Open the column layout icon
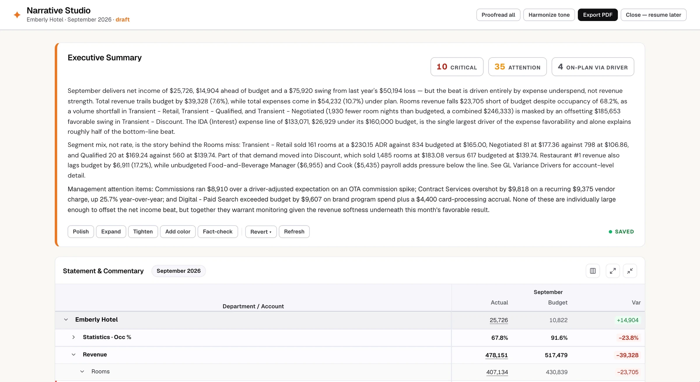This screenshot has width=700, height=382. 593,271
